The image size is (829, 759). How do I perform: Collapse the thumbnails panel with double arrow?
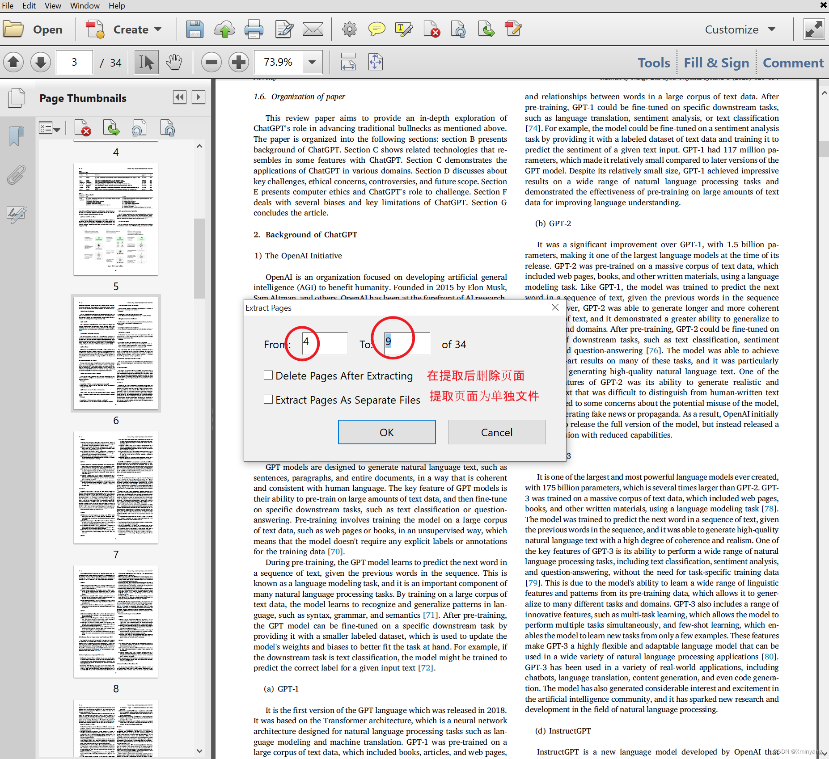pyautogui.click(x=180, y=97)
